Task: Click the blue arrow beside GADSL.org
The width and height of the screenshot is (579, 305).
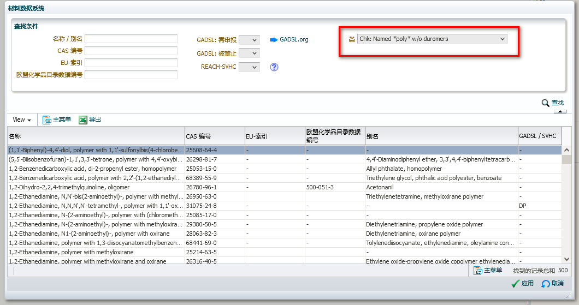Action: [x=274, y=40]
